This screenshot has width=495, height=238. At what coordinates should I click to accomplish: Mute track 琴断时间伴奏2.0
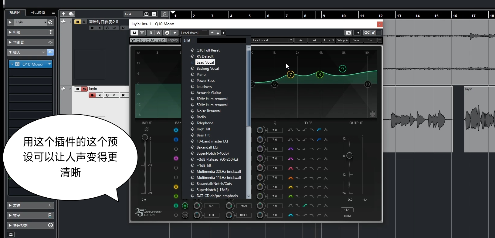pos(78,22)
